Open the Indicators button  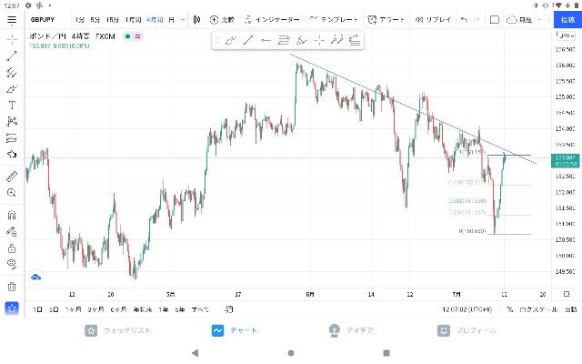pyautogui.click(x=272, y=20)
